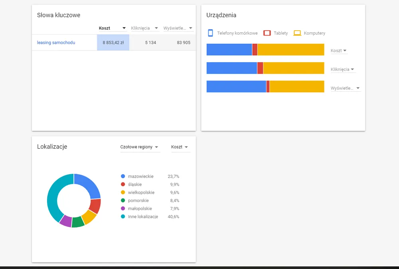This screenshot has width=399, height=269.
Task: Open the Koszt dropdown beside the first device bar
Action: 339,51
